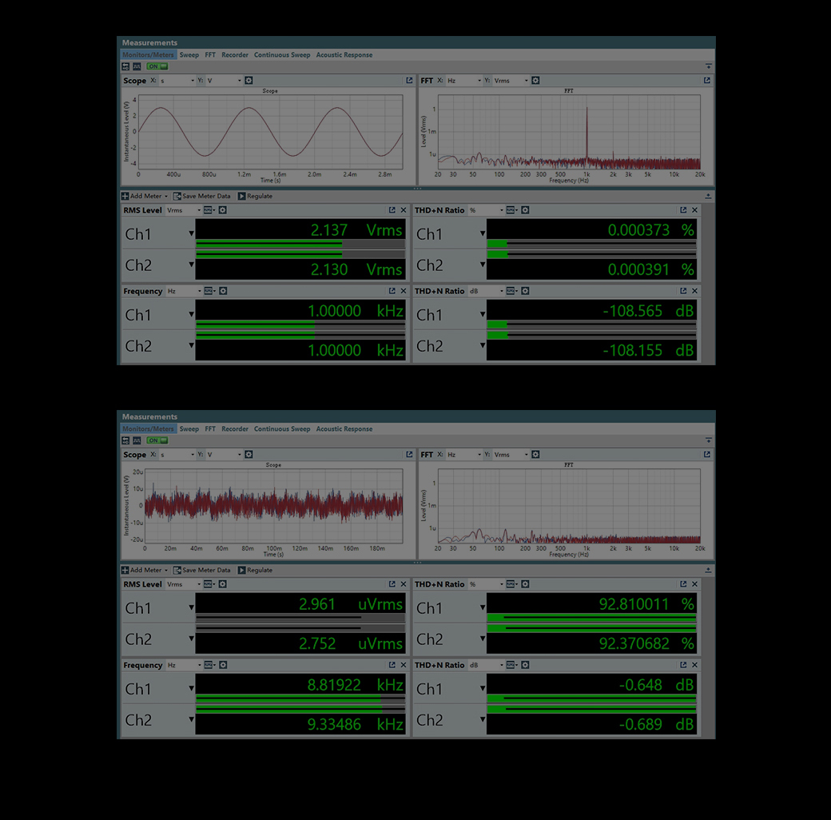This screenshot has width=831, height=820.
Task: Open RMS Level meter settings gear, upper window
Action: (x=223, y=210)
